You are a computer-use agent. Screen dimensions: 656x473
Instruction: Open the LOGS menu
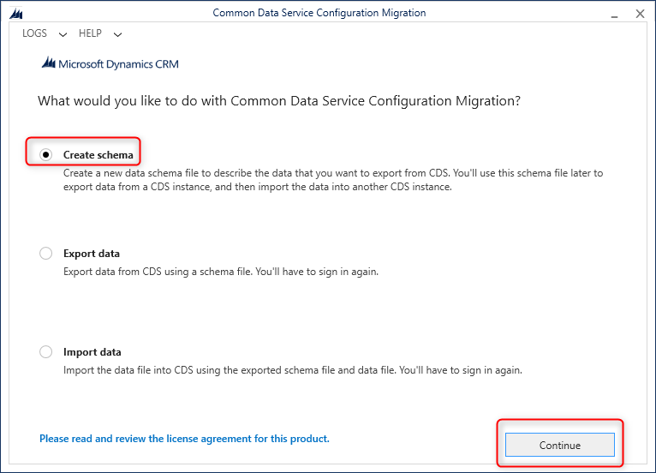[x=35, y=33]
